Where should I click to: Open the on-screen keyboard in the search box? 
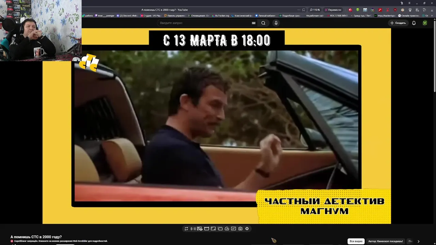pos(253,23)
